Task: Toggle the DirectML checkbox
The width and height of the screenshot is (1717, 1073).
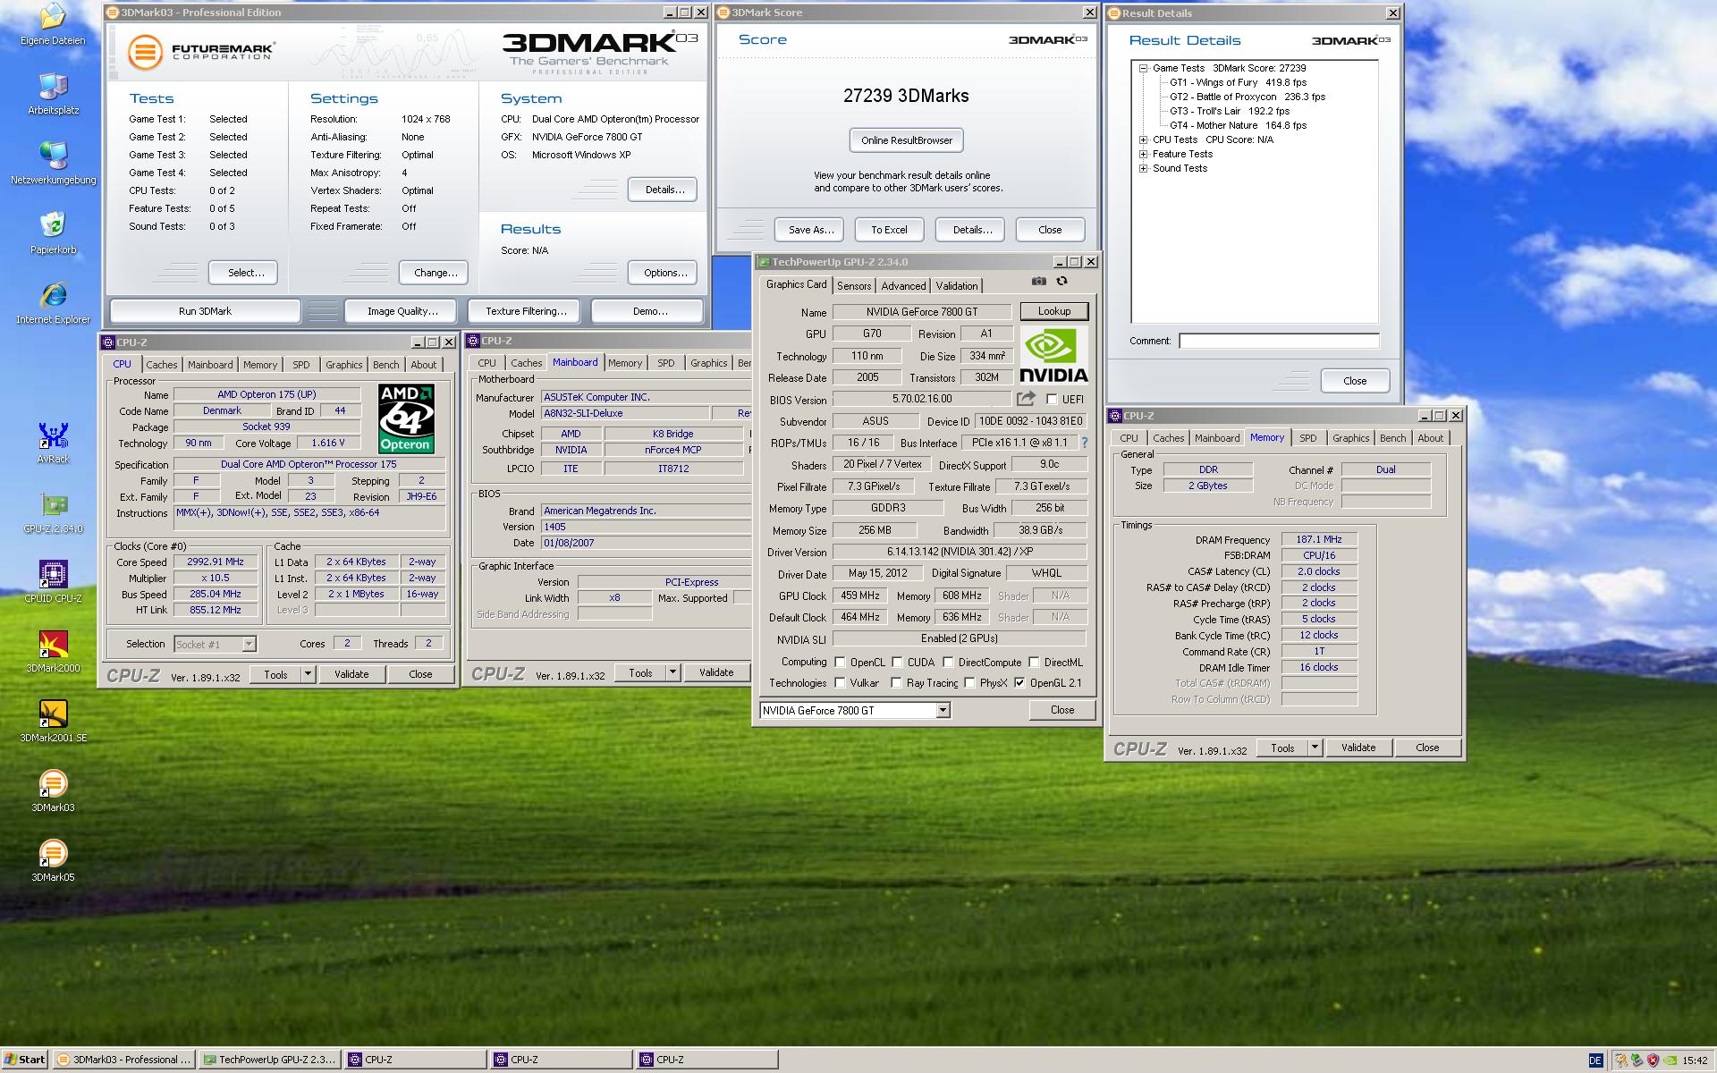Action: pos(1034,663)
